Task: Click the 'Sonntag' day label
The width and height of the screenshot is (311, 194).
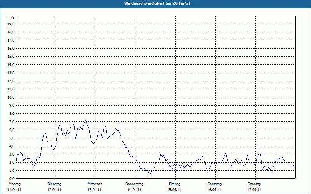Action: [254, 184]
